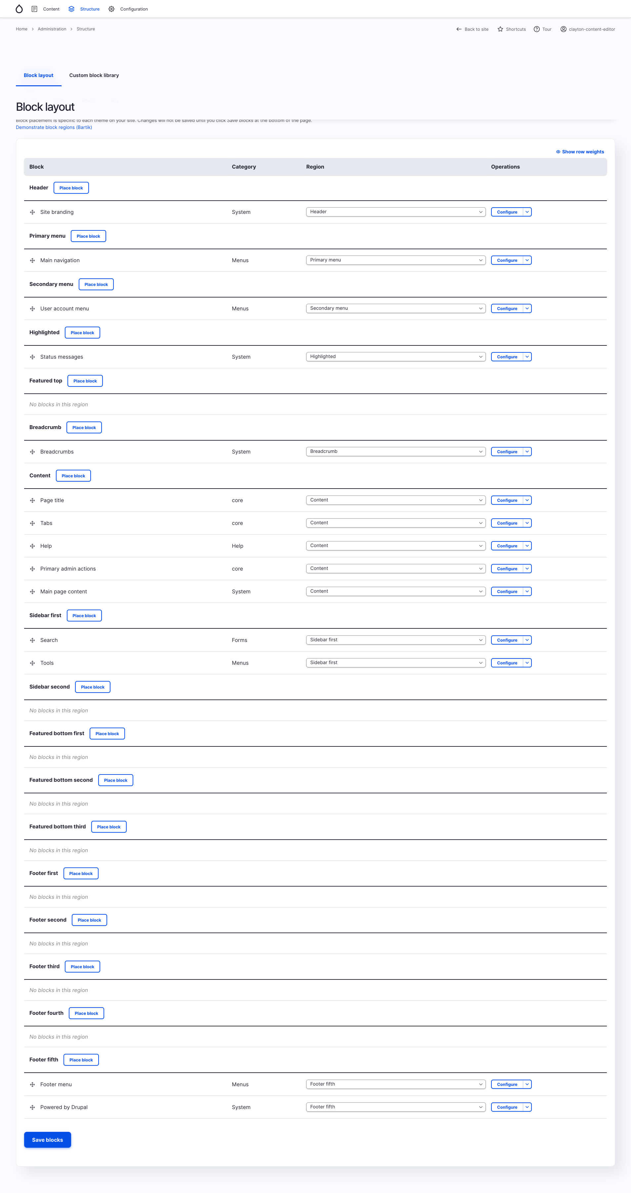Image resolution: width=631 pixels, height=1193 pixels.
Task: Toggle Show row weights
Action: point(580,152)
